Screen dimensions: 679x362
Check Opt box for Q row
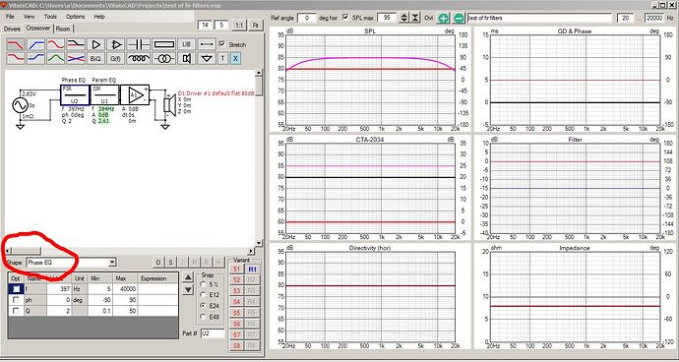tap(16, 311)
